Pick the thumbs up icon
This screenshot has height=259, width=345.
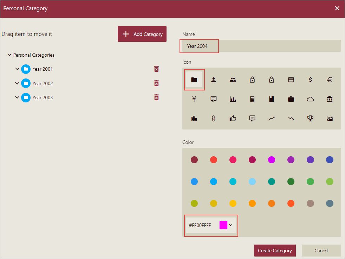click(x=233, y=118)
